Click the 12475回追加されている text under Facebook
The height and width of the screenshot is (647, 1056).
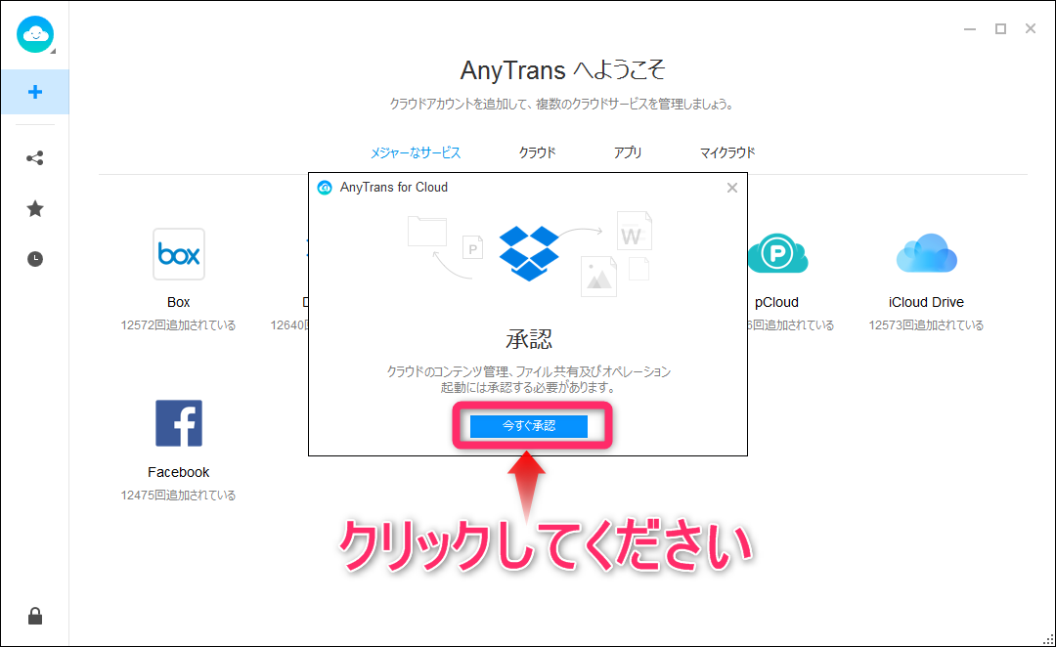tap(179, 495)
